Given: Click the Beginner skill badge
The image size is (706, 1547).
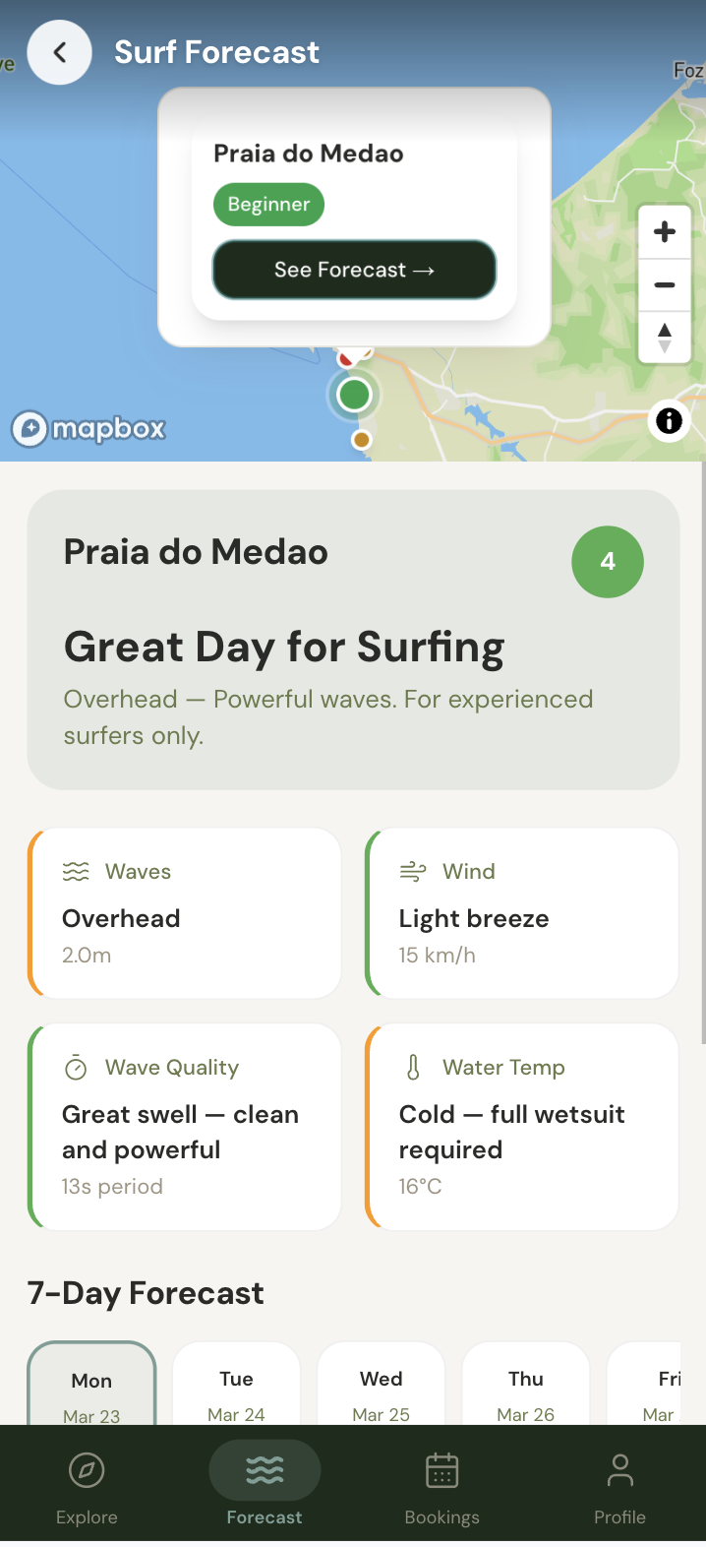Looking at the screenshot, I should pos(268,205).
